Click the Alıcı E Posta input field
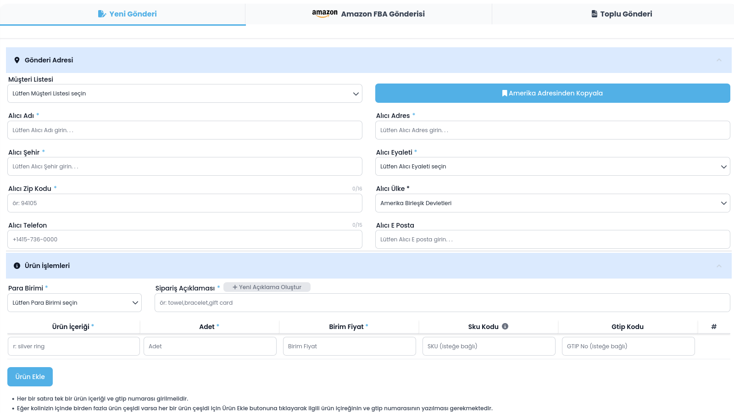Image resolution: width=734 pixels, height=413 pixels. (x=552, y=240)
